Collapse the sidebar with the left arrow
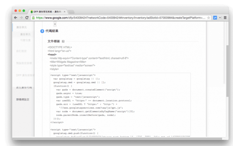This screenshot has width=233, height=146. (55, 24)
